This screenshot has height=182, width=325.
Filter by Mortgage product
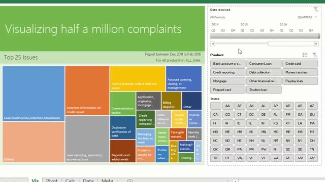pos(228,81)
